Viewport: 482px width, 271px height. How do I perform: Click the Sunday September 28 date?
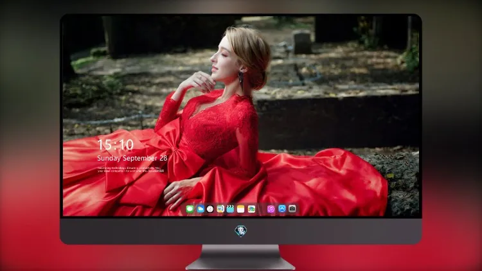132,158
